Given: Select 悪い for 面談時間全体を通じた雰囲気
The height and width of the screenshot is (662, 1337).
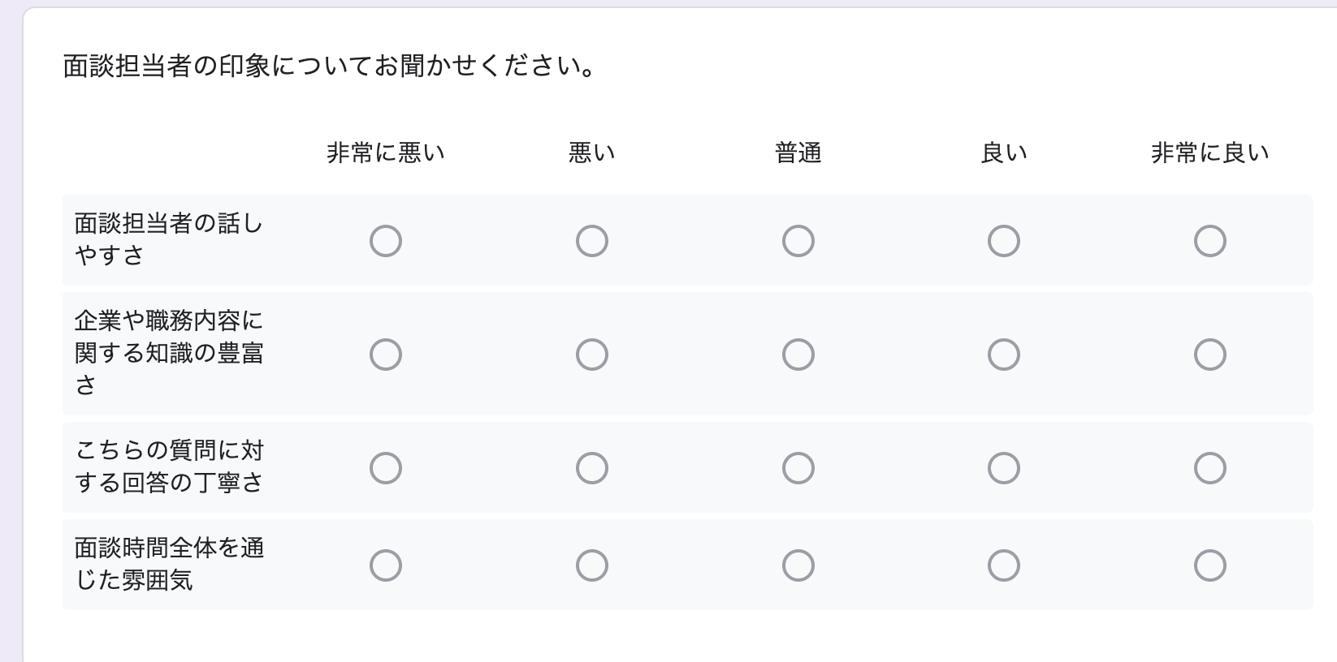Looking at the screenshot, I should tap(592, 565).
